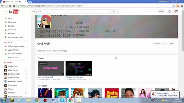Reload the page in Chrome
184x103 pixels.
point(10,6)
